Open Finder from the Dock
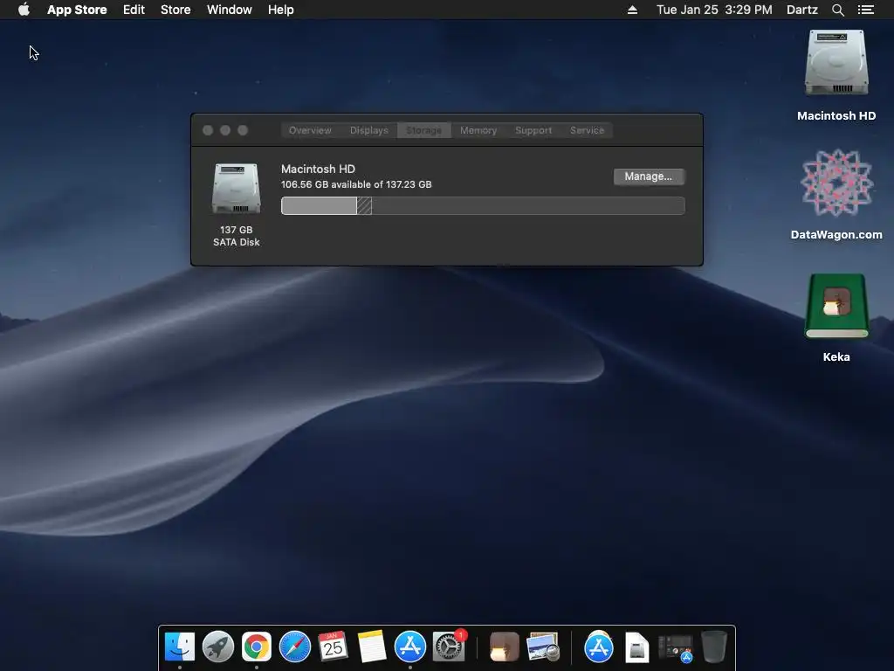The image size is (894, 671). pos(180,647)
